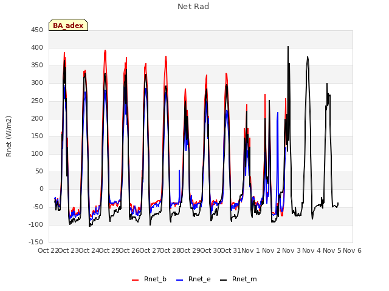Click the Oct 28 x-axis date label
This screenshot has width=389, height=291.
pos(170,250)
